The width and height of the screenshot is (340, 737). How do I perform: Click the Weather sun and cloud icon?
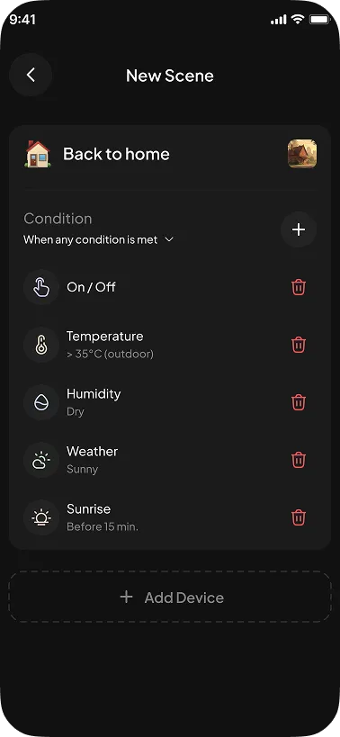click(x=41, y=460)
